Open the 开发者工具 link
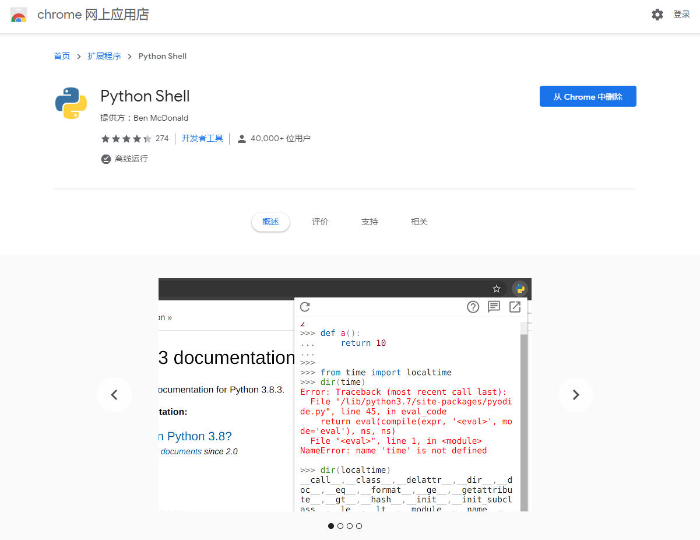Viewport: 700px width, 540px height. point(202,138)
